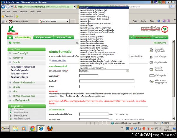Collapse the โอนเงิน menu section
Screen dimensions: 177x138
10,62
